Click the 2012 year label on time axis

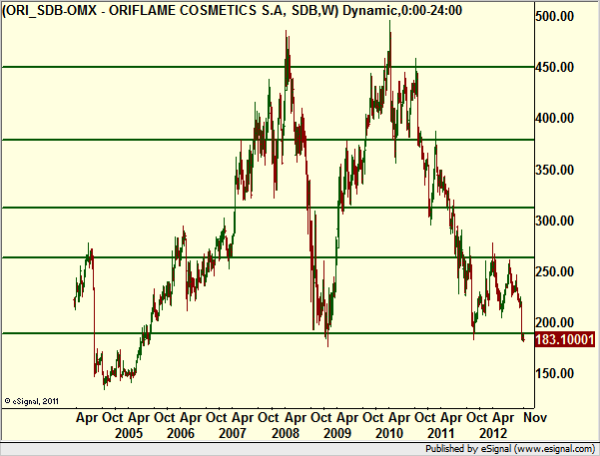click(x=493, y=433)
